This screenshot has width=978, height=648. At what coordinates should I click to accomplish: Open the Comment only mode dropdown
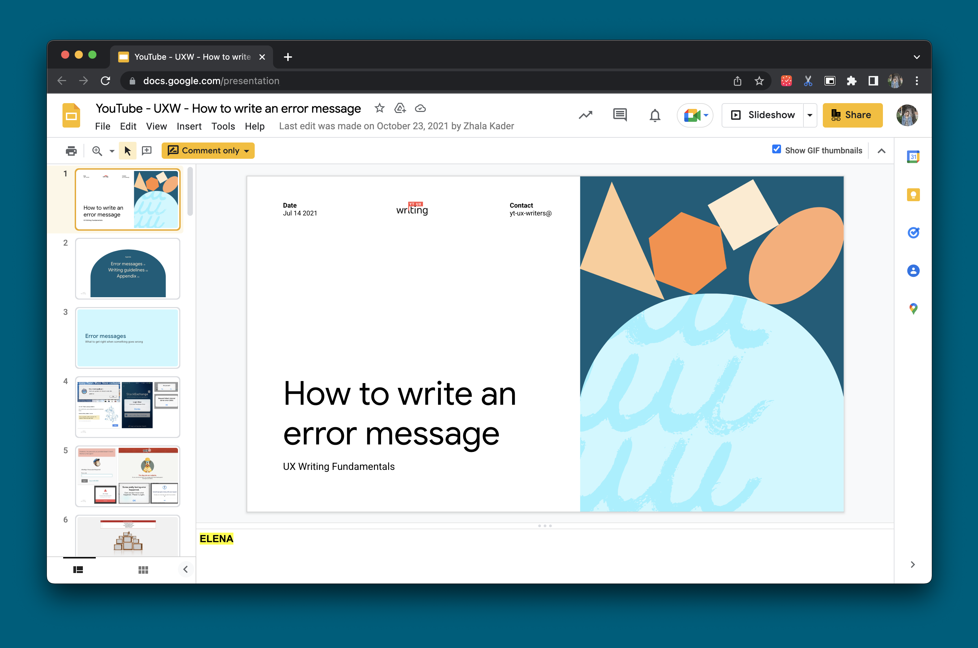(x=208, y=151)
